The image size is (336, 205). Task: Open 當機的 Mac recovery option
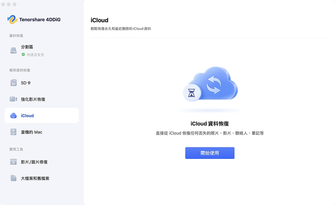42,132
